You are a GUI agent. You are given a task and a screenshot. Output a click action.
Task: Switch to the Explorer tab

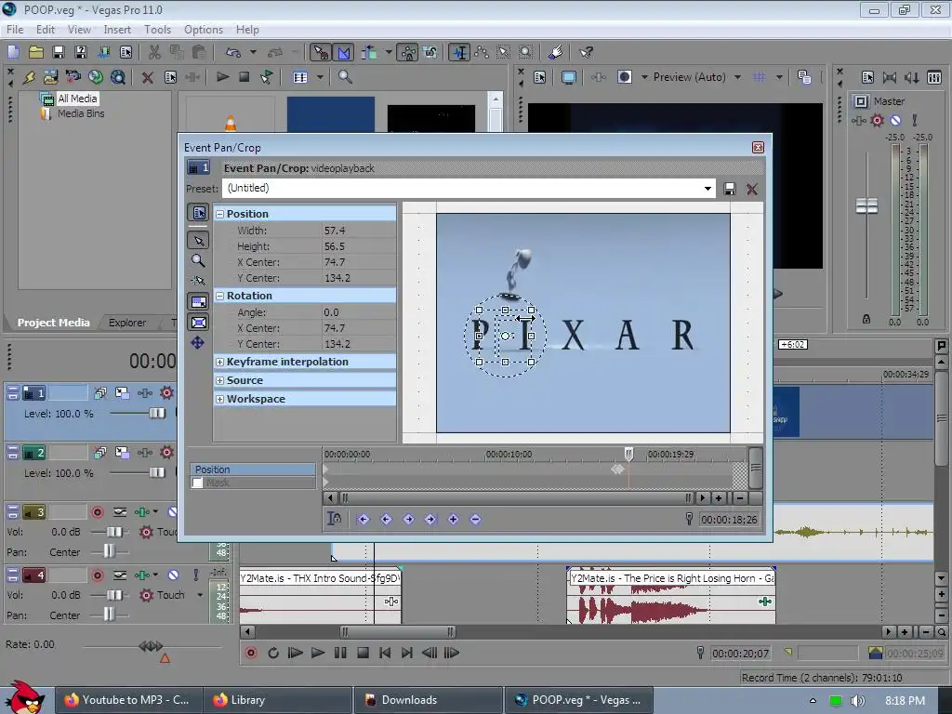tap(126, 323)
